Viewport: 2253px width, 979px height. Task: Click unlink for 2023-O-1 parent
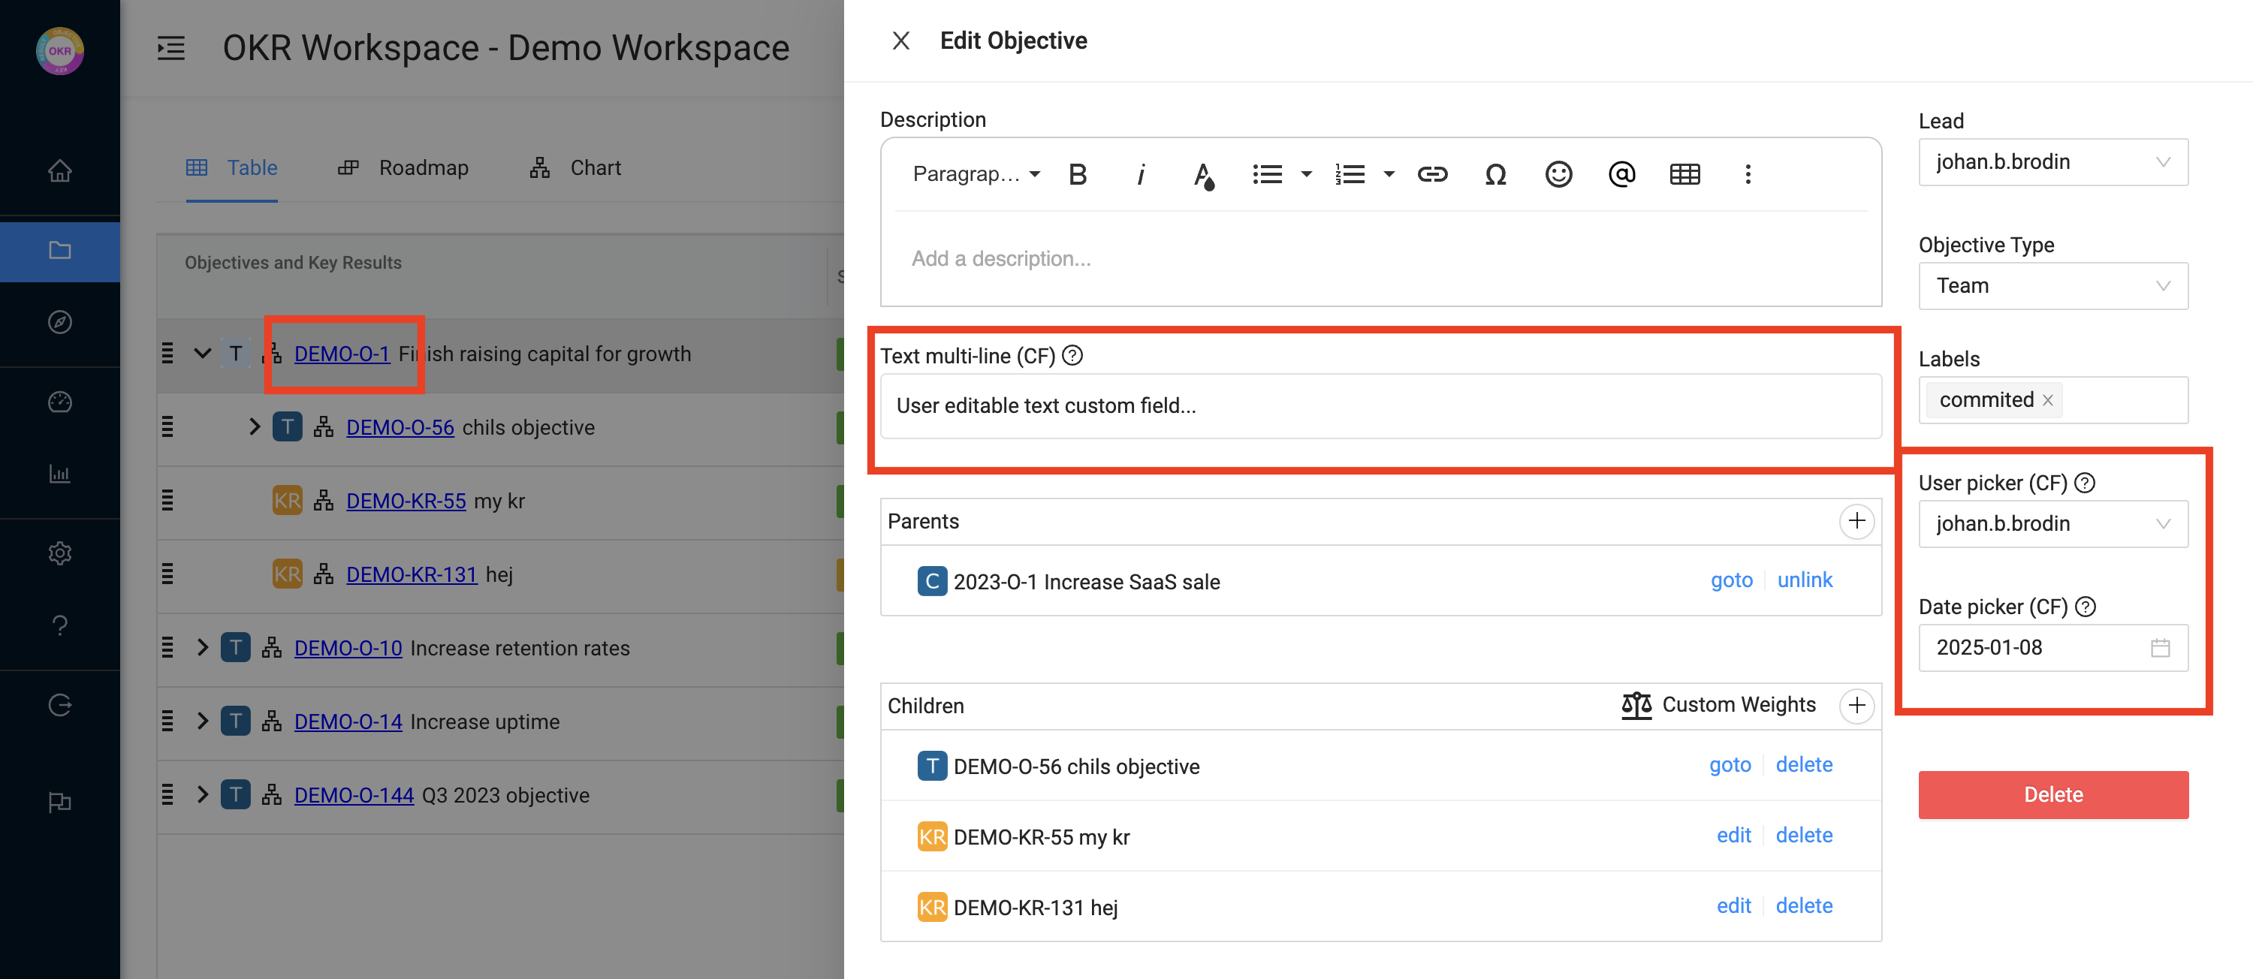pos(1805,580)
